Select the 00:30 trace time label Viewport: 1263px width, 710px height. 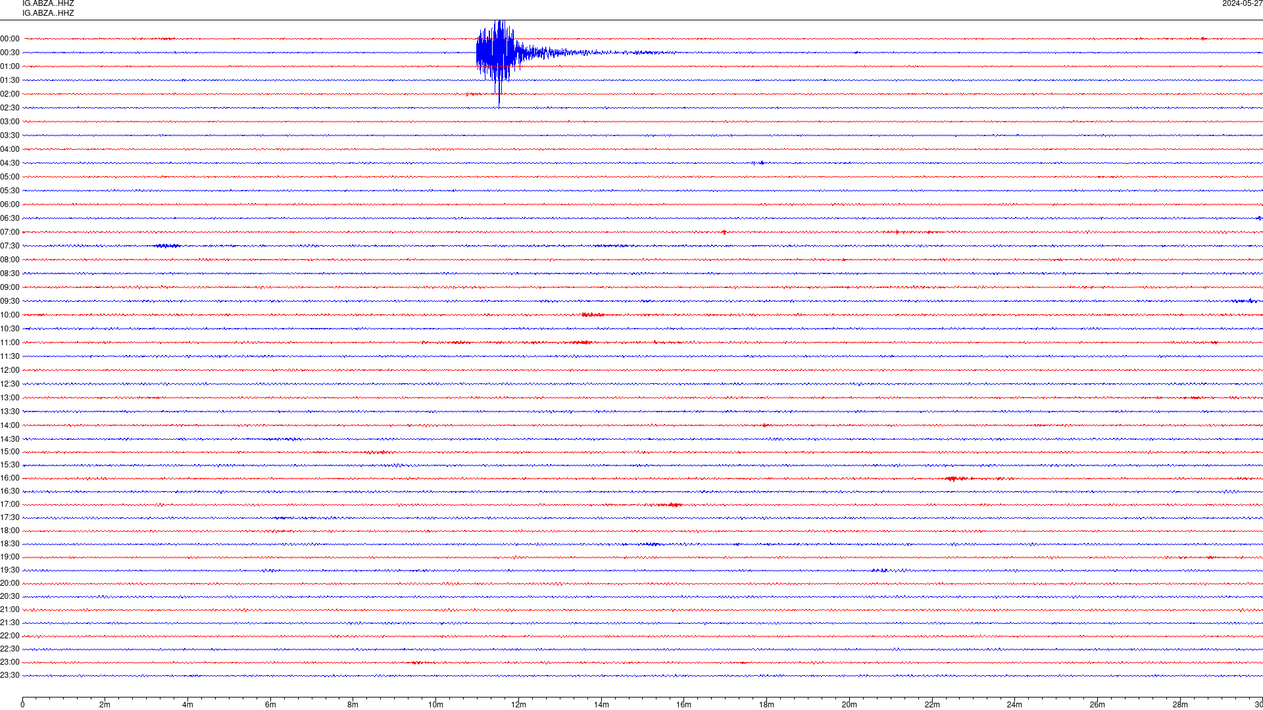point(10,53)
